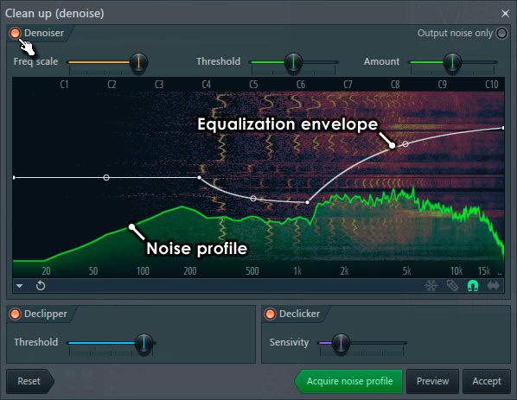This screenshot has height=400, width=517.
Task: Click the Preview button
Action: [432, 381]
